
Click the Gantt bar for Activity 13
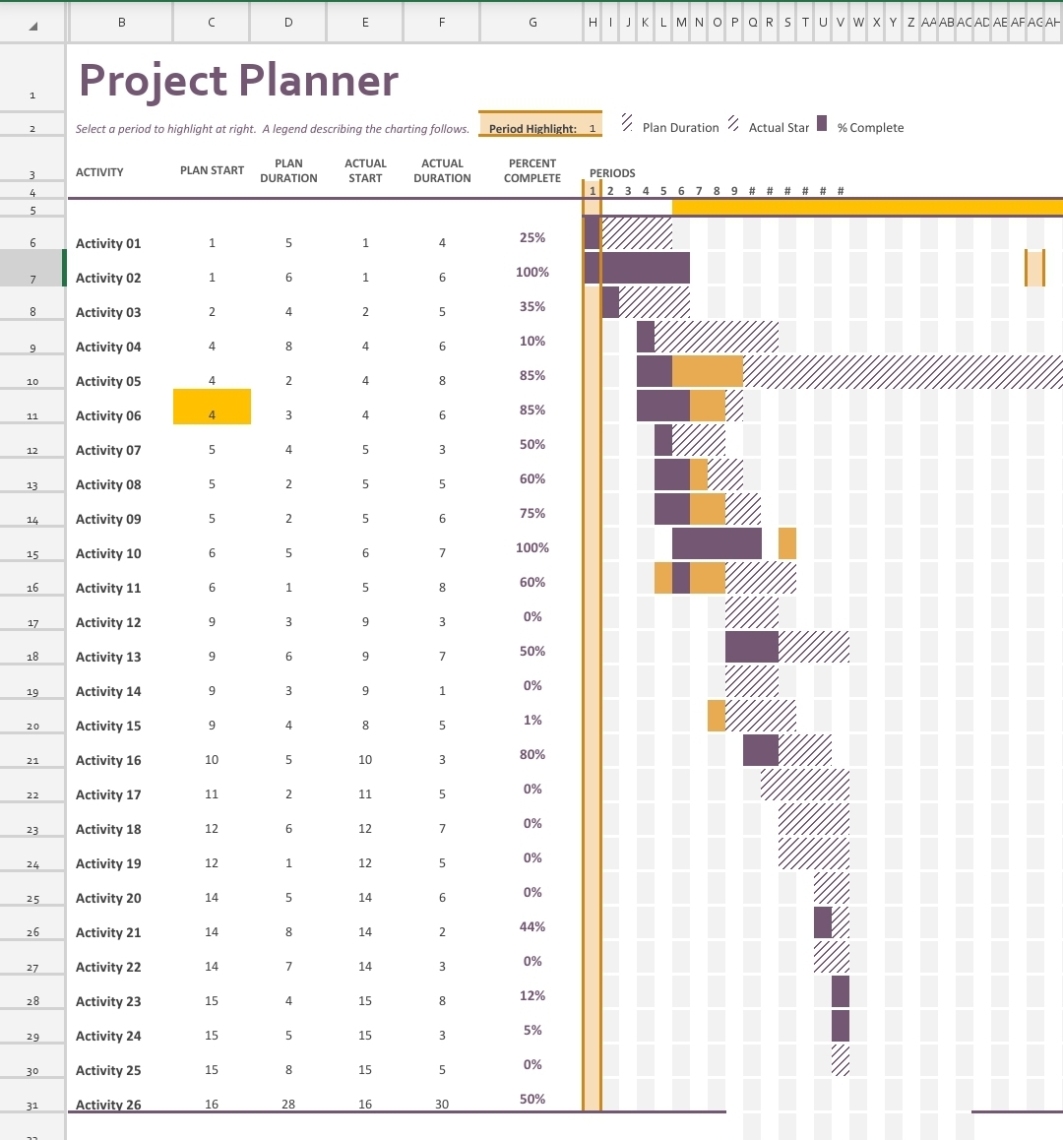(x=751, y=647)
